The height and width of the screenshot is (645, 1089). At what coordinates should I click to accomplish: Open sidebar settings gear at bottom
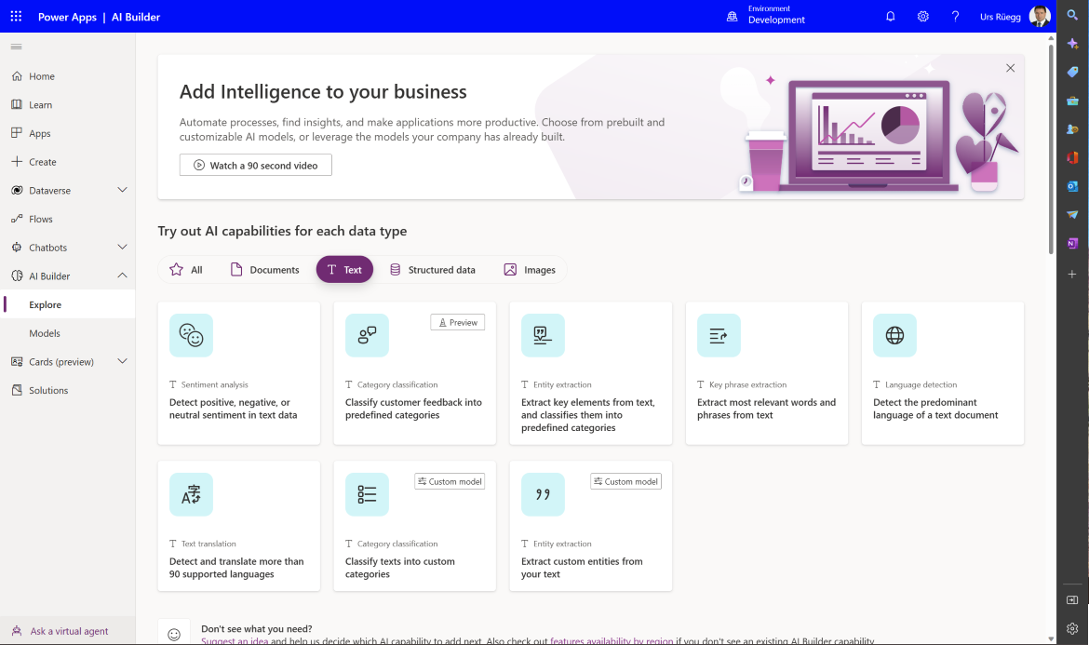pos(1072,628)
